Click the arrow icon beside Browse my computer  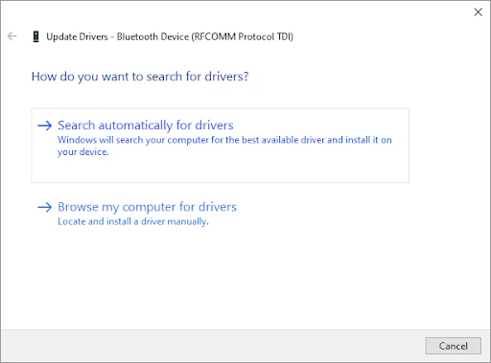[x=45, y=207]
